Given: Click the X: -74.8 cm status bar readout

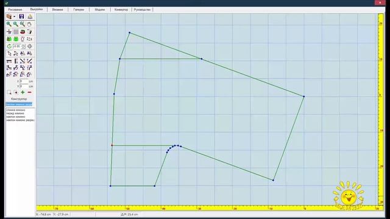Looking at the screenshot, I should pos(44,214).
